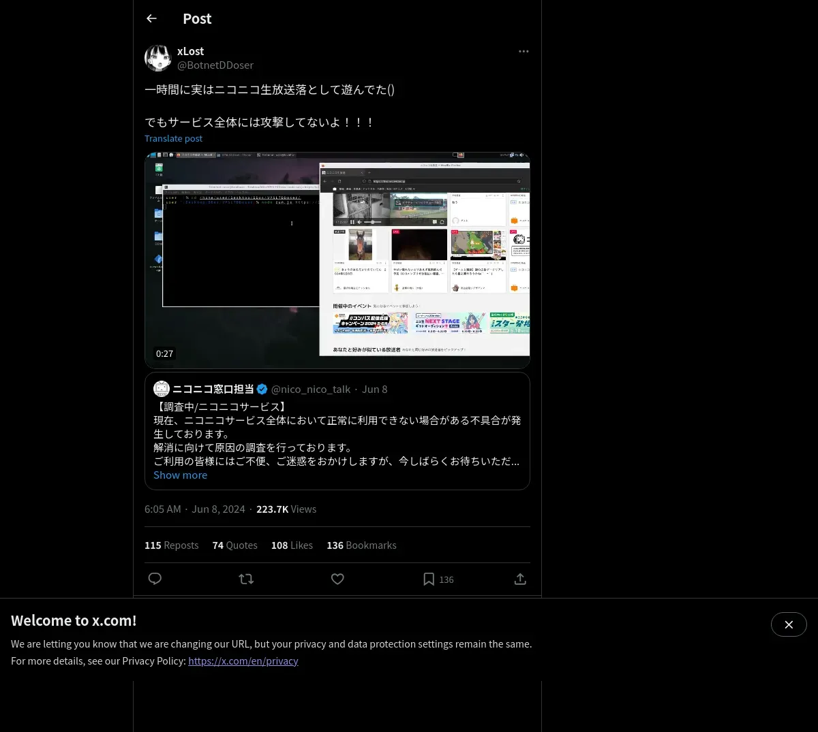Share the post with the upload arrow icon
The height and width of the screenshot is (732, 818).
520,579
